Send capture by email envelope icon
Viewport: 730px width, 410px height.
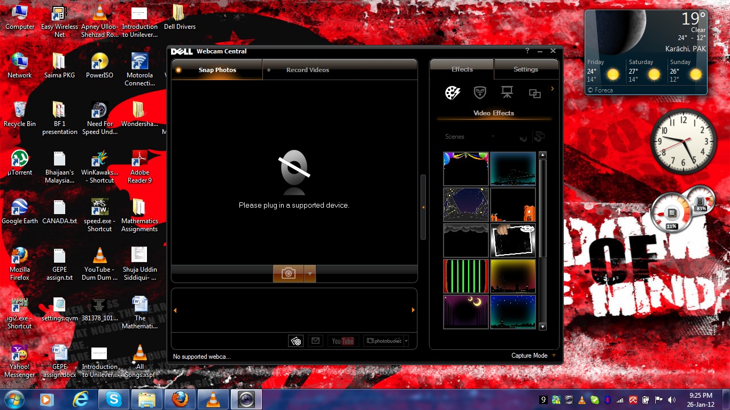tap(316, 341)
